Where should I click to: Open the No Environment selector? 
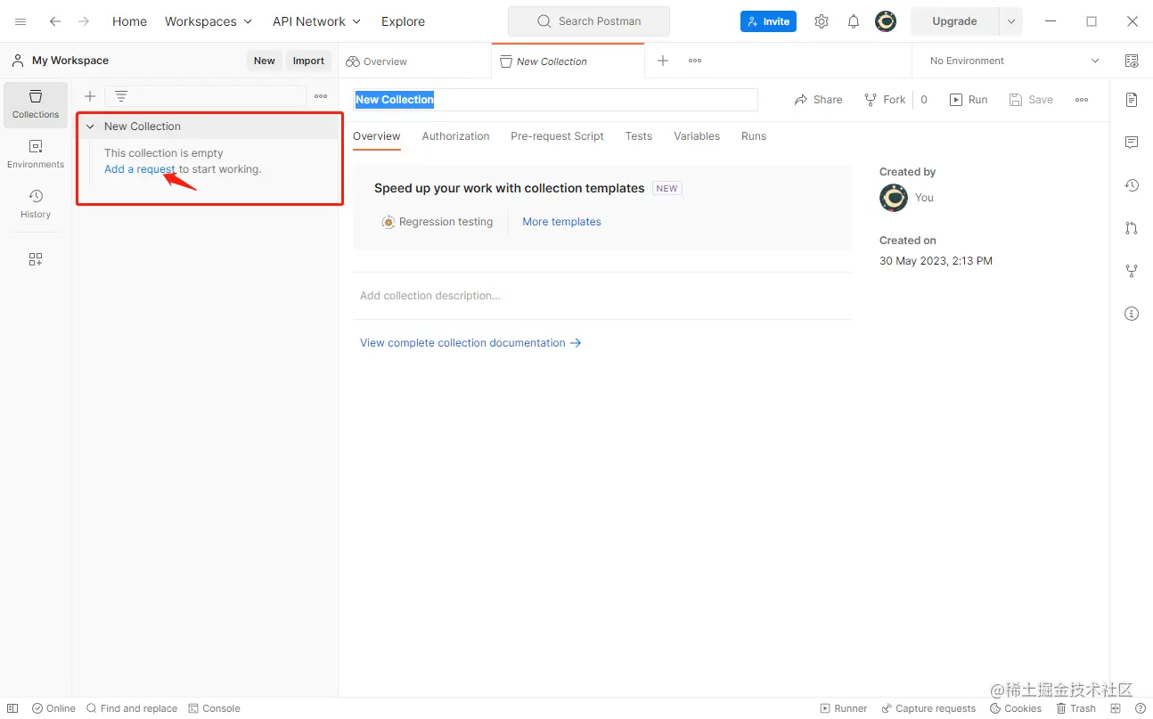[x=1015, y=61]
